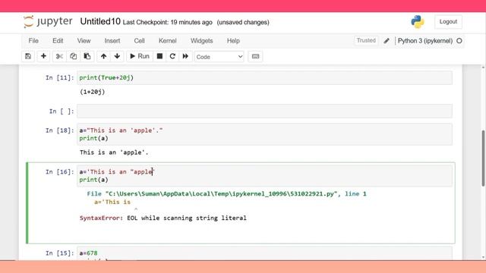
Task: Click the In [11]: prompt label
Action: (60, 77)
